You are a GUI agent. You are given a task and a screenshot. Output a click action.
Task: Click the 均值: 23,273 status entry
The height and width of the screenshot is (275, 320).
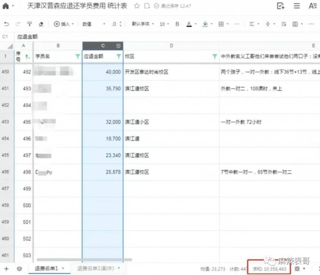point(213,269)
